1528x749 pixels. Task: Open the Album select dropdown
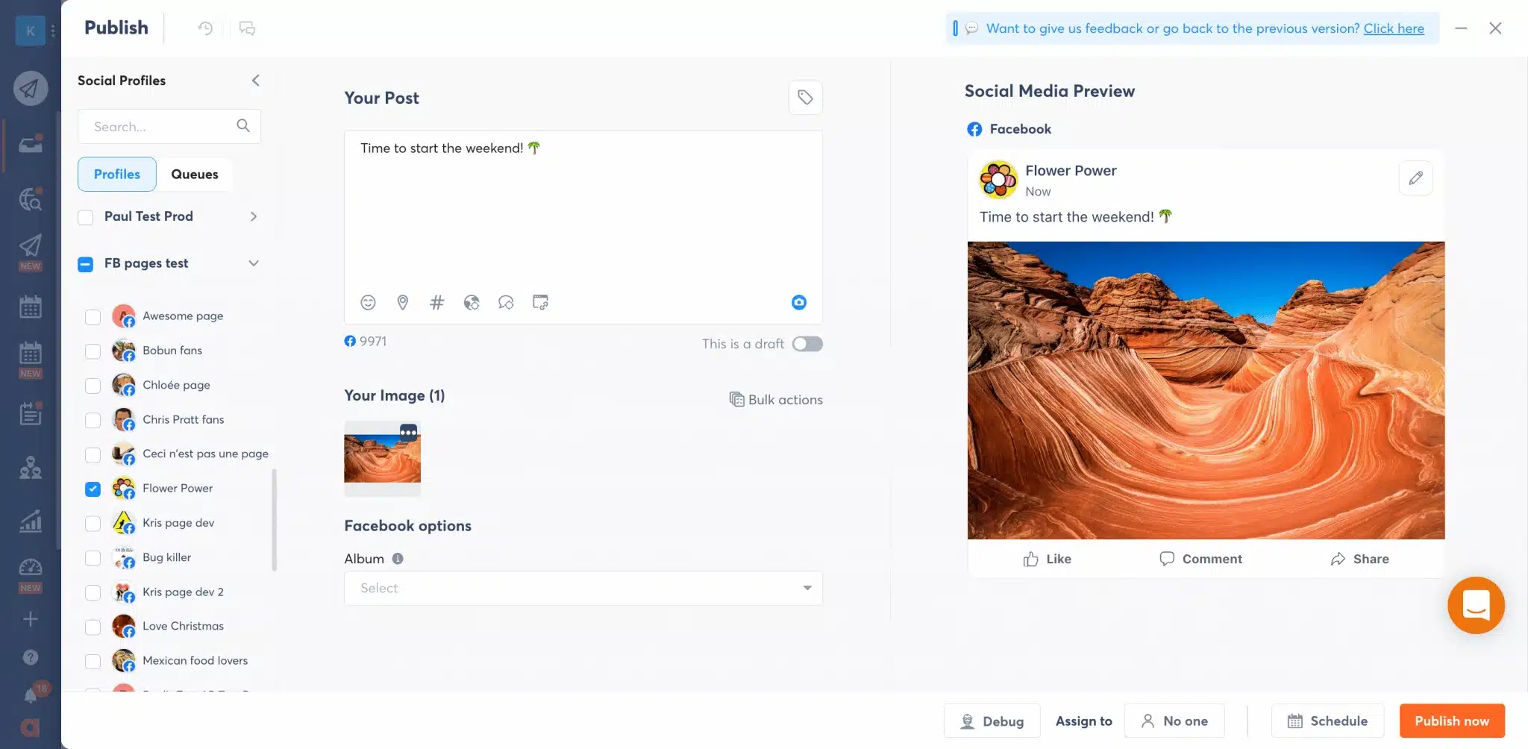[x=583, y=588]
